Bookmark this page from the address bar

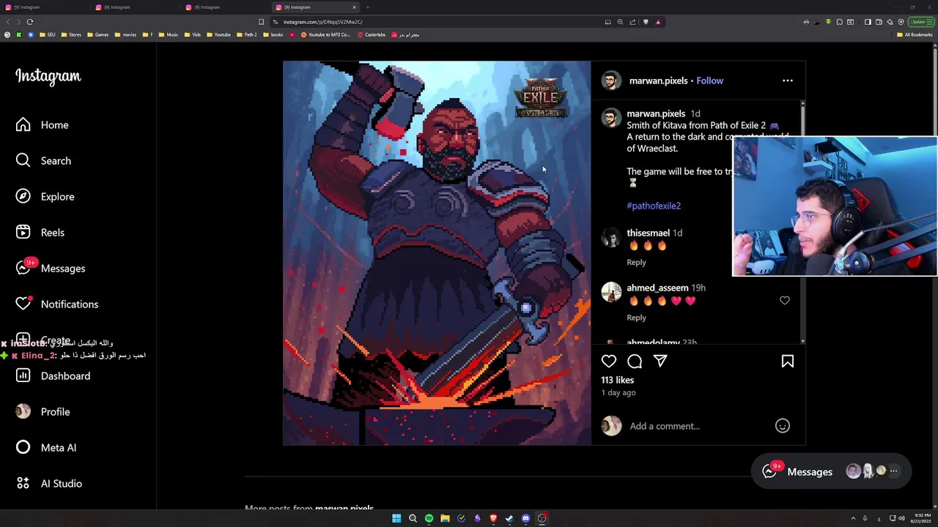pos(261,22)
